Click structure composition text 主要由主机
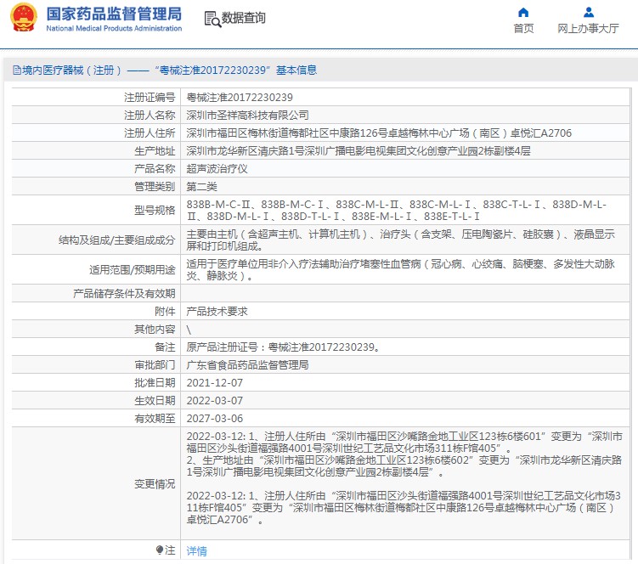638x564 pixels. pyautogui.click(x=401, y=240)
